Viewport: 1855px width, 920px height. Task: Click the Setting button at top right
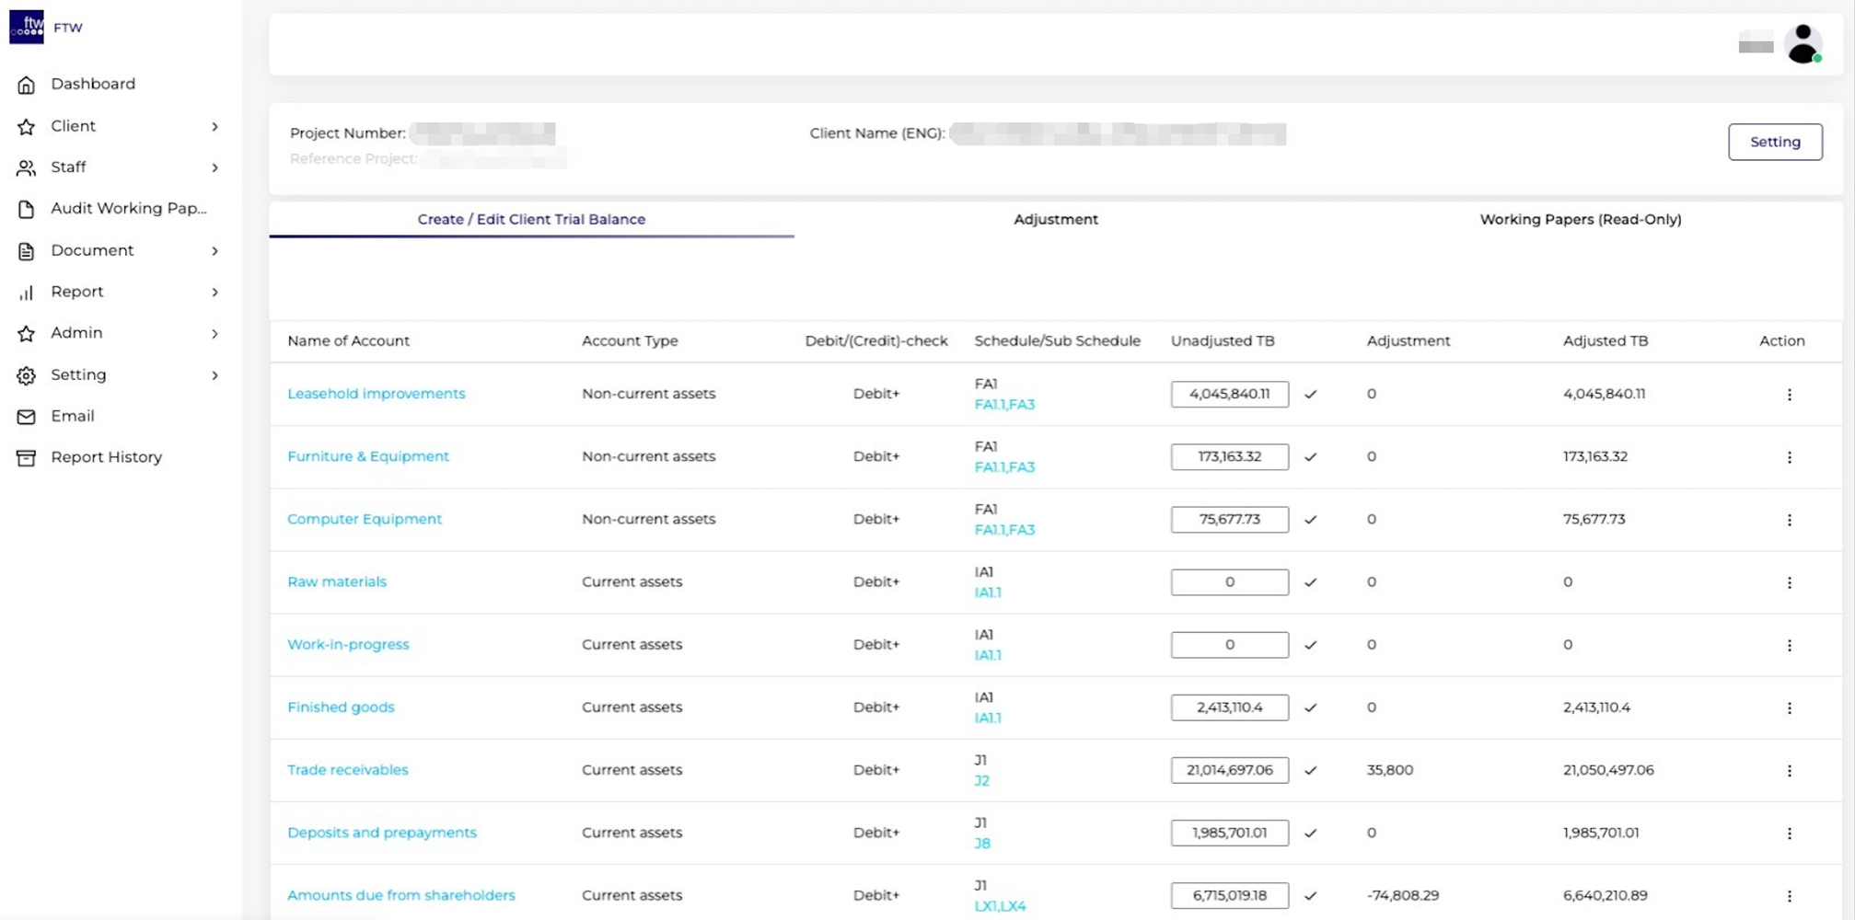[x=1774, y=142]
